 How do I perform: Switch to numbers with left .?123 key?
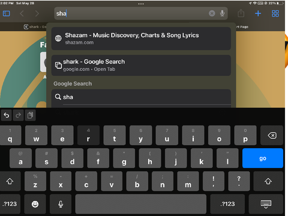[x=10, y=204]
